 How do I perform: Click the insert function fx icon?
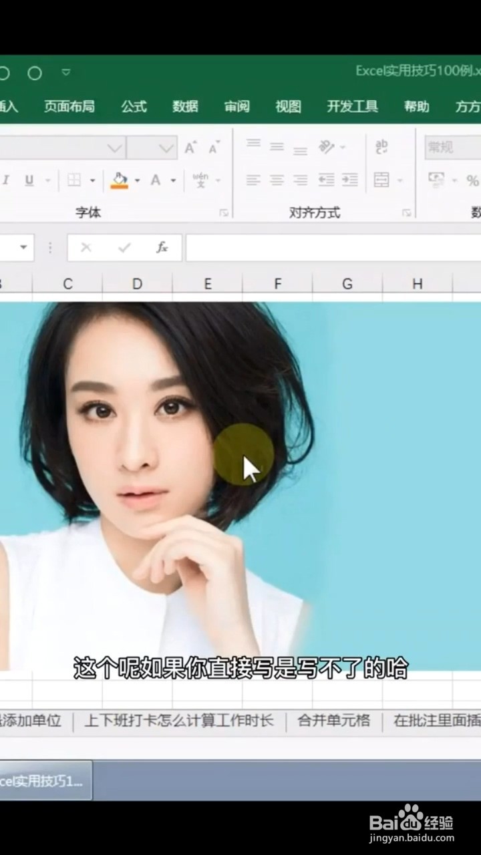point(162,248)
